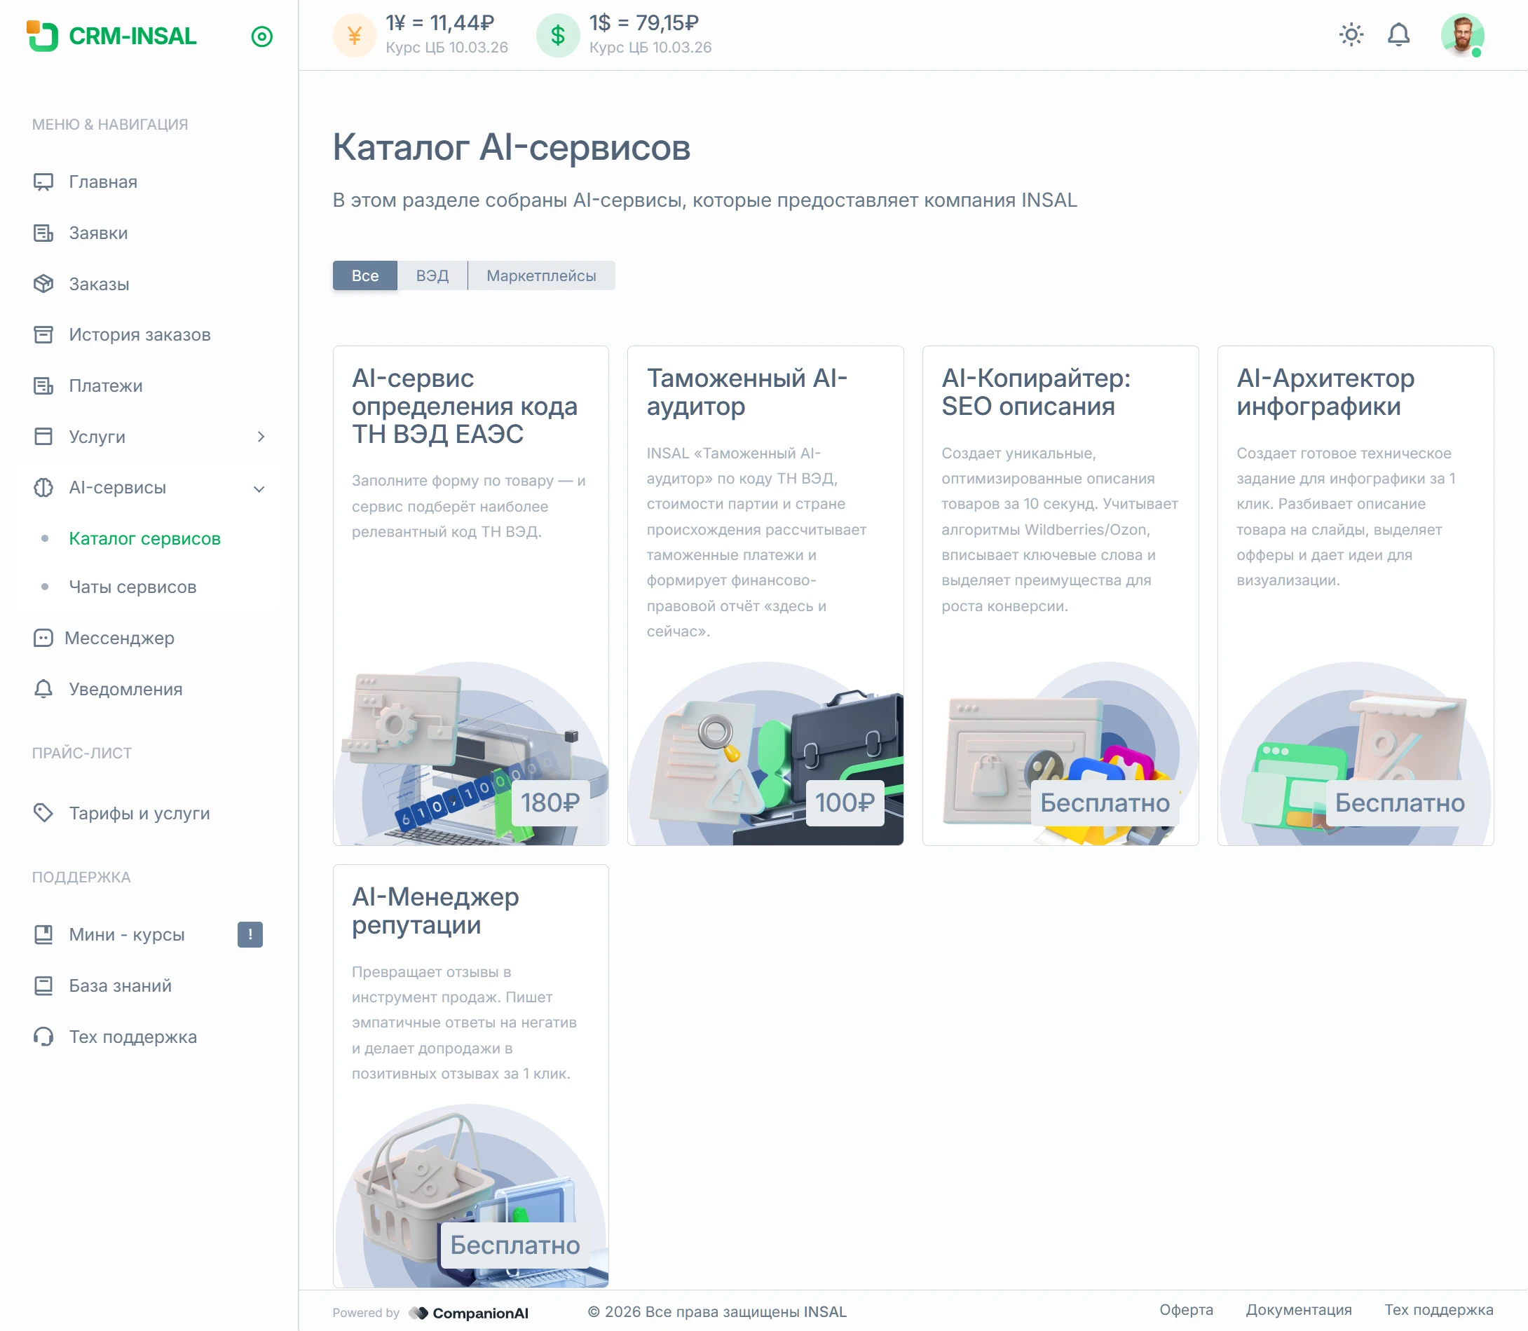Switch to the ВЭД filter tab
Image resolution: width=1528 pixels, height=1331 pixels.
(x=432, y=275)
